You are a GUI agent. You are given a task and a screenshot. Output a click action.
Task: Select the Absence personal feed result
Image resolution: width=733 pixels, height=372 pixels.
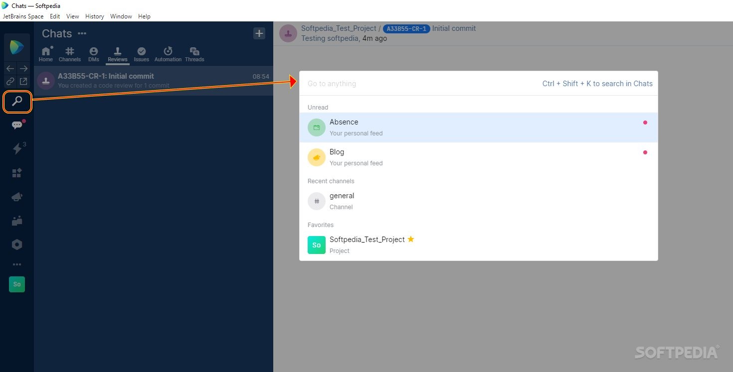479,127
